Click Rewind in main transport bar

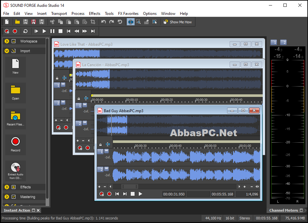click(77, 31)
